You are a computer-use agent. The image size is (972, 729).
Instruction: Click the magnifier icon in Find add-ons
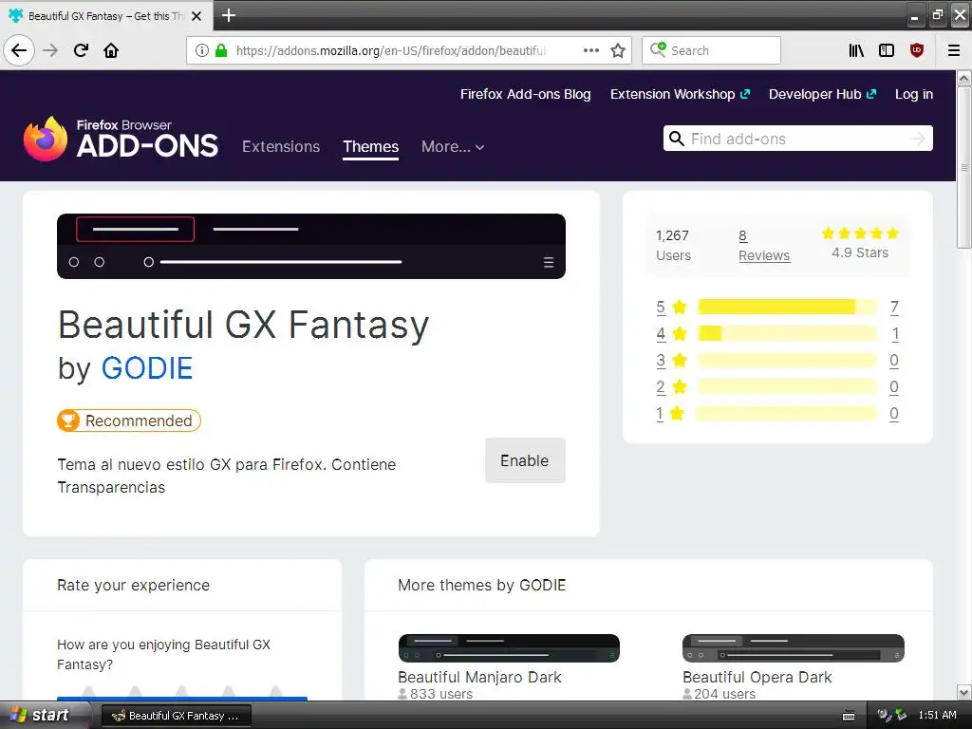pos(677,139)
